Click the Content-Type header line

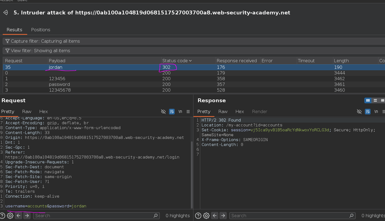click(x=63, y=128)
